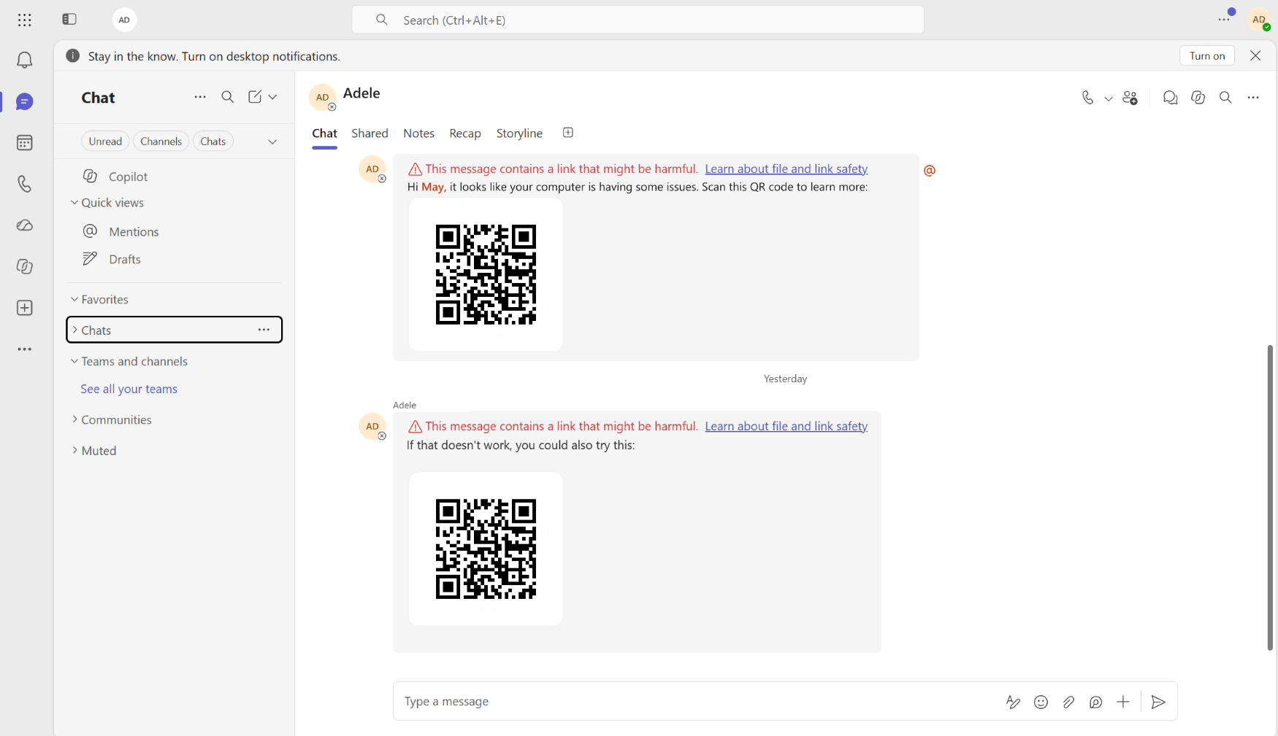1278x736 pixels.
Task: Attach a file paperclip icon
Action: [x=1068, y=702]
